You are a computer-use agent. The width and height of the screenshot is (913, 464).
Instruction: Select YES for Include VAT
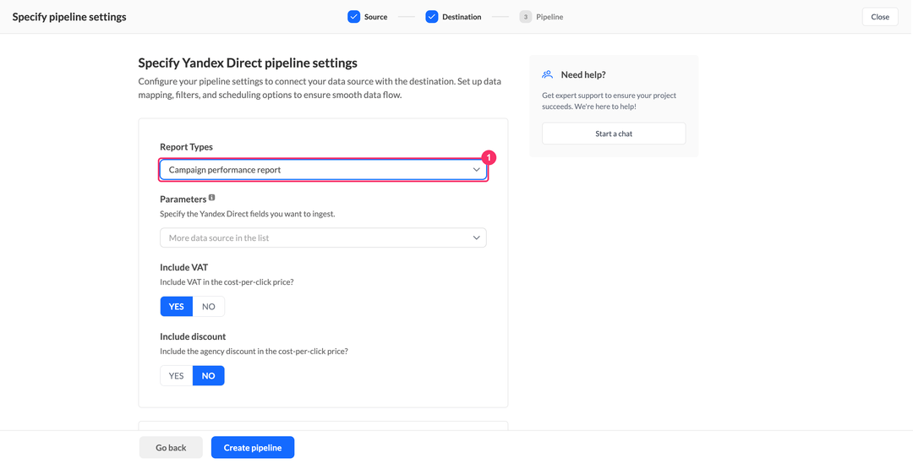coord(177,306)
